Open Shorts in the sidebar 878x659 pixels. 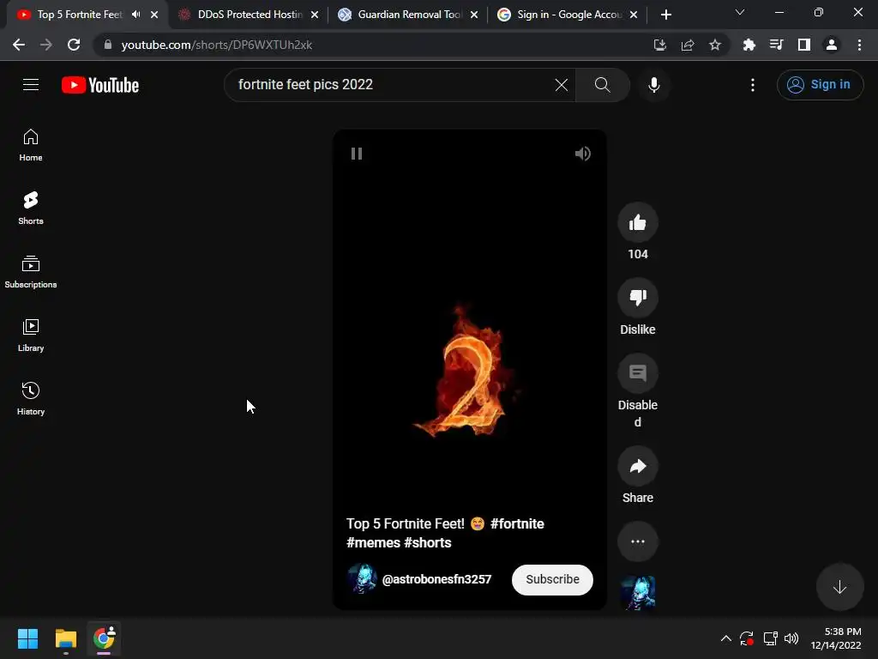point(31,209)
